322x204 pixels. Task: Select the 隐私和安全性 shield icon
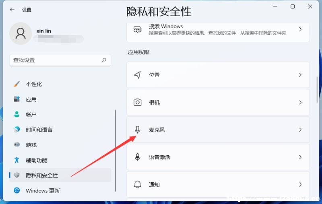(17, 175)
